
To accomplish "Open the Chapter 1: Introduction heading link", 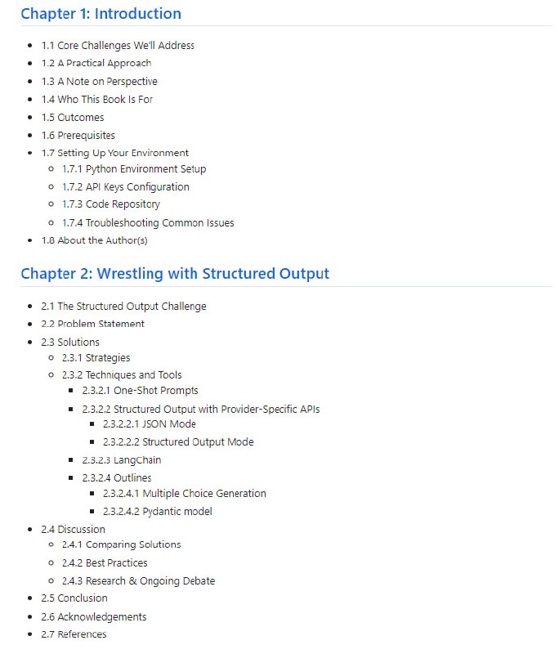I will [101, 14].
